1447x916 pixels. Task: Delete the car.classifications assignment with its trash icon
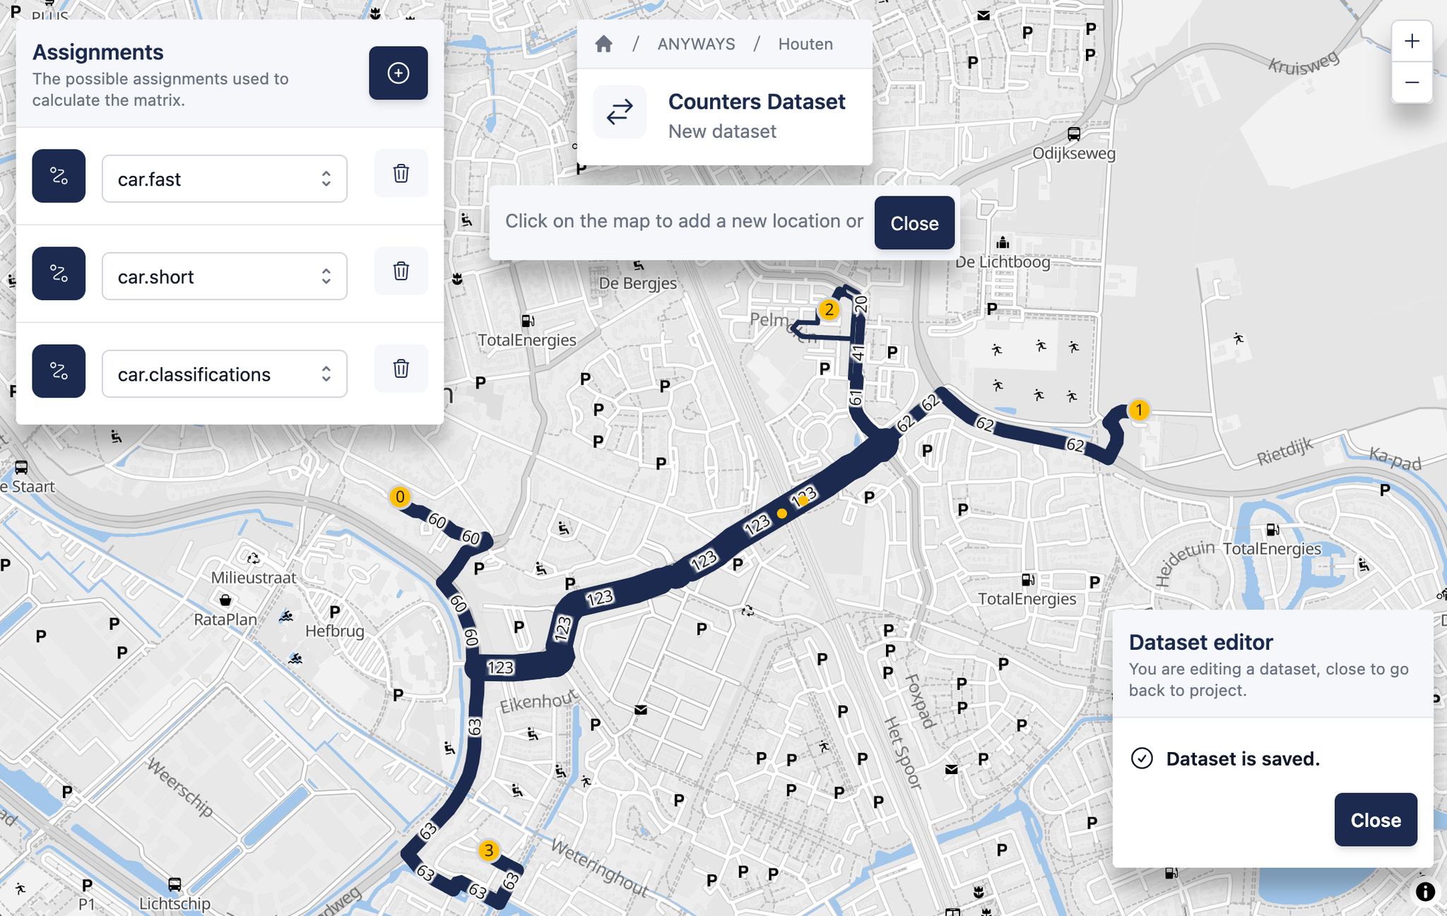(x=400, y=369)
